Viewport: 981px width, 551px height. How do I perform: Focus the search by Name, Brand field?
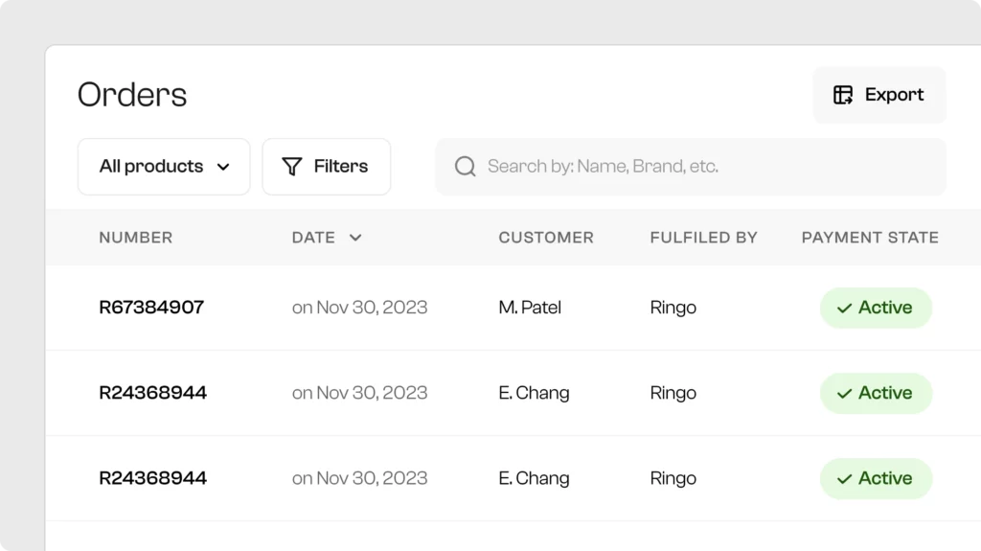coord(690,167)
